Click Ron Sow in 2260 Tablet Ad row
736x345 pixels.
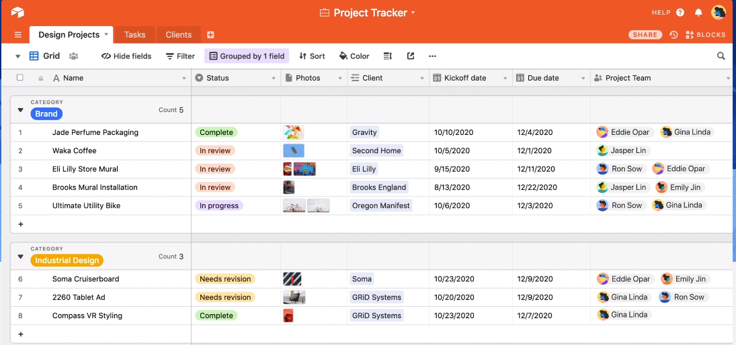coord(684,297)
